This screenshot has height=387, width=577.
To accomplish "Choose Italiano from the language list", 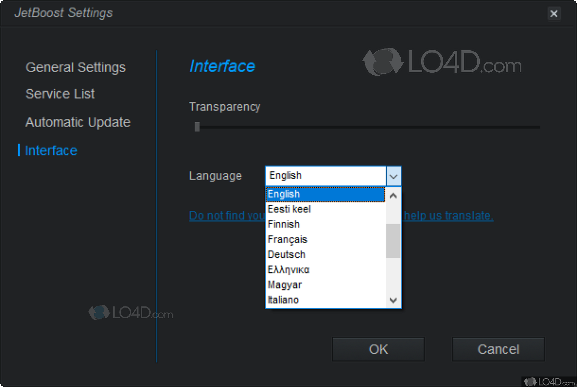I will [x=325, y=300].
